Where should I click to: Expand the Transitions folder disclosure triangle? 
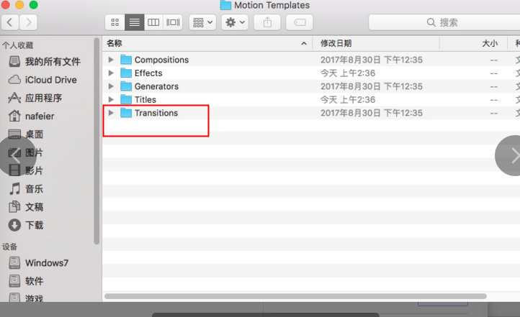pyautogui.click(x=111, y=113)
